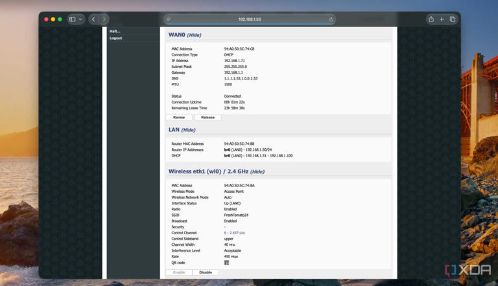Screen dimensions: 498x286
Task: Select Remaining Lease Time value 23h 58m 38s
Action: (234, 108)
